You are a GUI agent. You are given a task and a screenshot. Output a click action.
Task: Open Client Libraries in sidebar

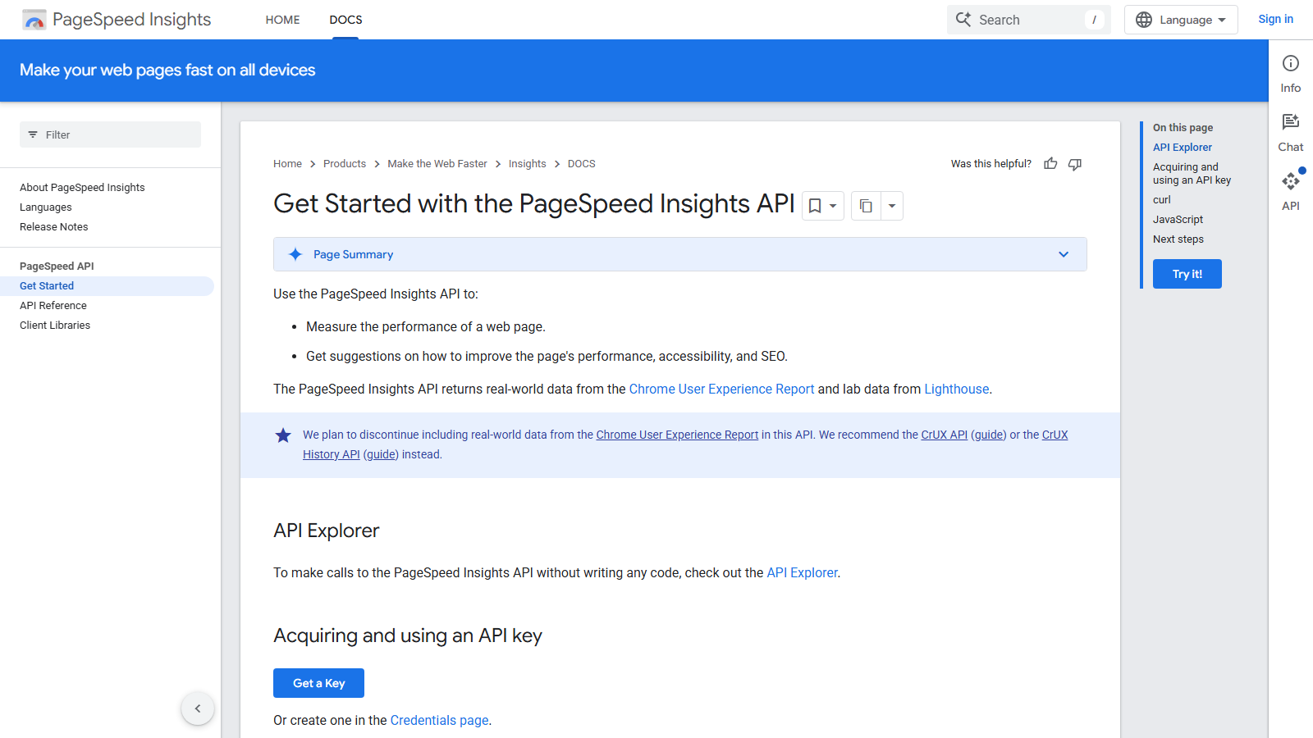point(55,326)
